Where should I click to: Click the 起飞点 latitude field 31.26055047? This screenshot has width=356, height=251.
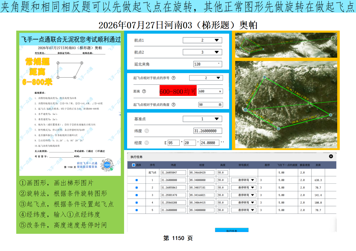(173, 173)
